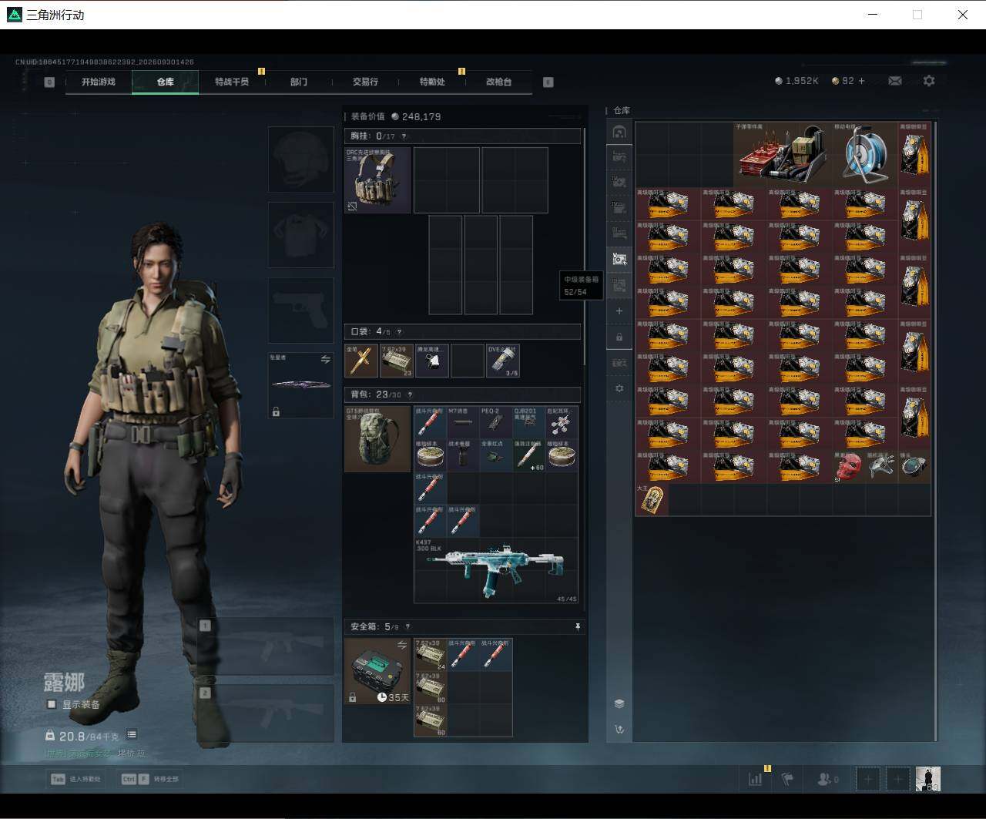This screenshot has width=986, height=819.
Task: Switch to the 开始游戏 tab
Action: tap(99, 82)
